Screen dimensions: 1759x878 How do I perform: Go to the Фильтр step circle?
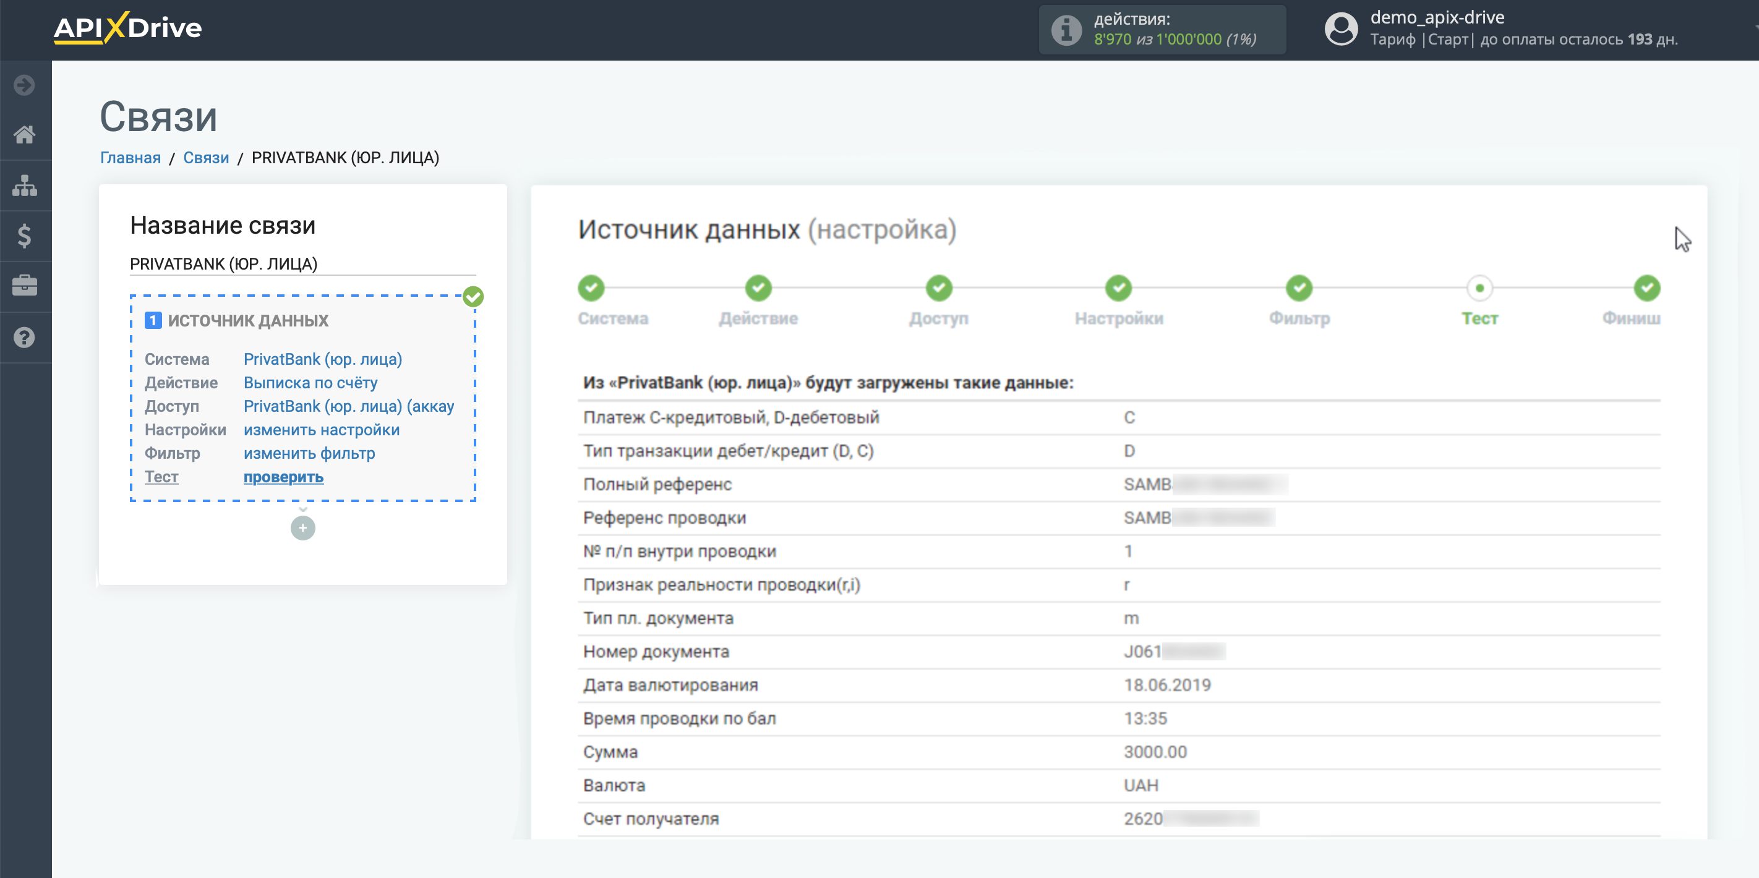pos(1299,288)
